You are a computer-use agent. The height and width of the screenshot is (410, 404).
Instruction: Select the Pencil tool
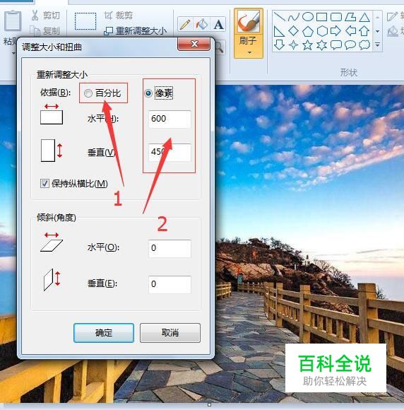pyautogui.click(x=185, y=25)
